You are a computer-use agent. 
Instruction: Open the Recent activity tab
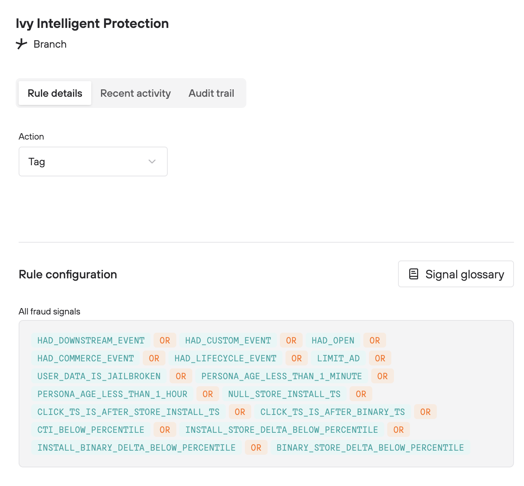(x=135, y=93)
